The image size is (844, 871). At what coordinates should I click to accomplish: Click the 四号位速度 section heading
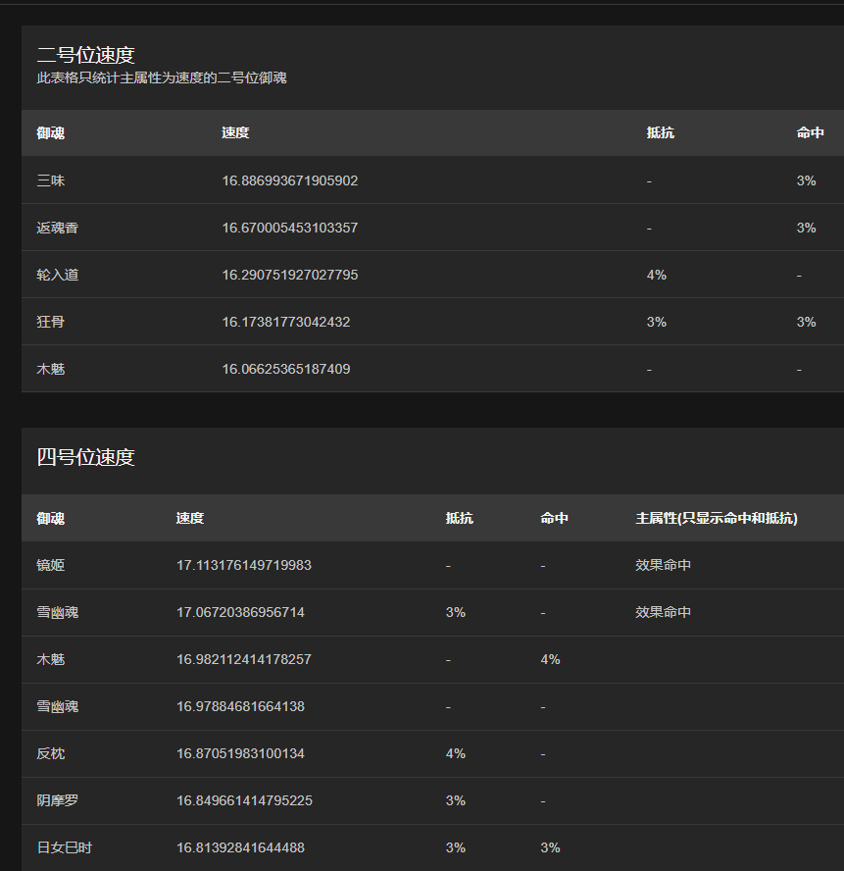tap(85, 457)
